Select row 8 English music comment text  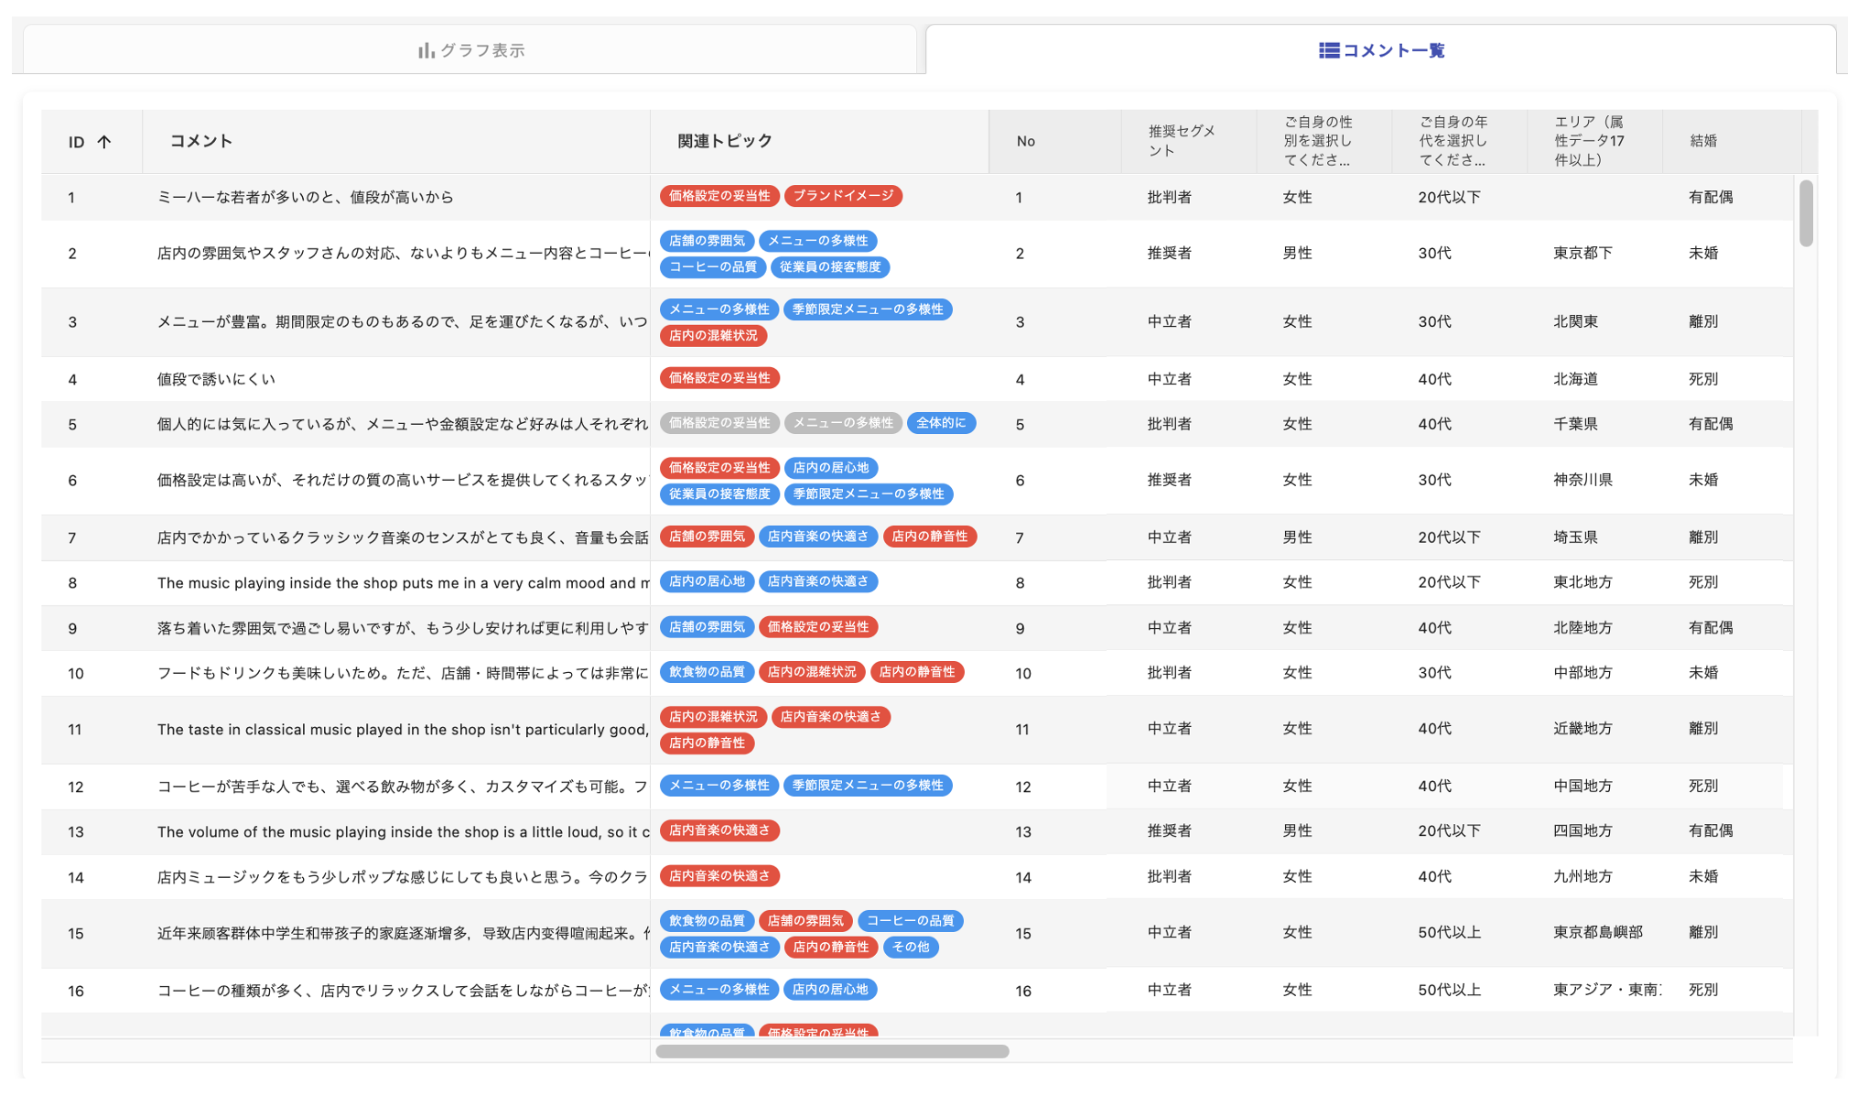coord(403,583)
